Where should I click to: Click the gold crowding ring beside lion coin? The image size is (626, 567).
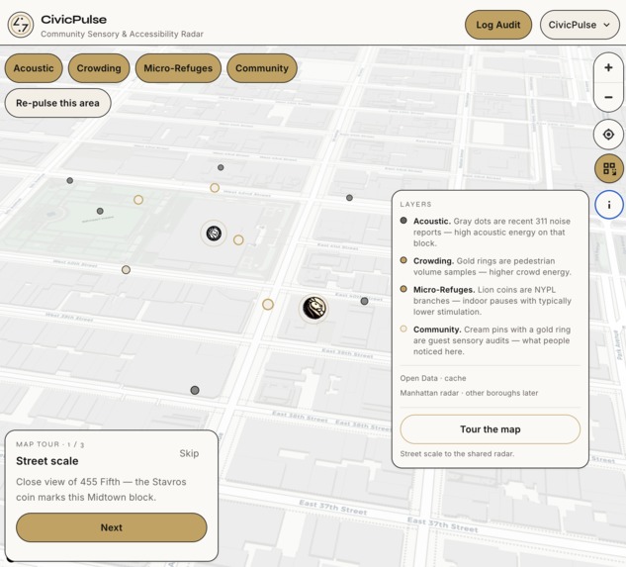coord(268,305)
